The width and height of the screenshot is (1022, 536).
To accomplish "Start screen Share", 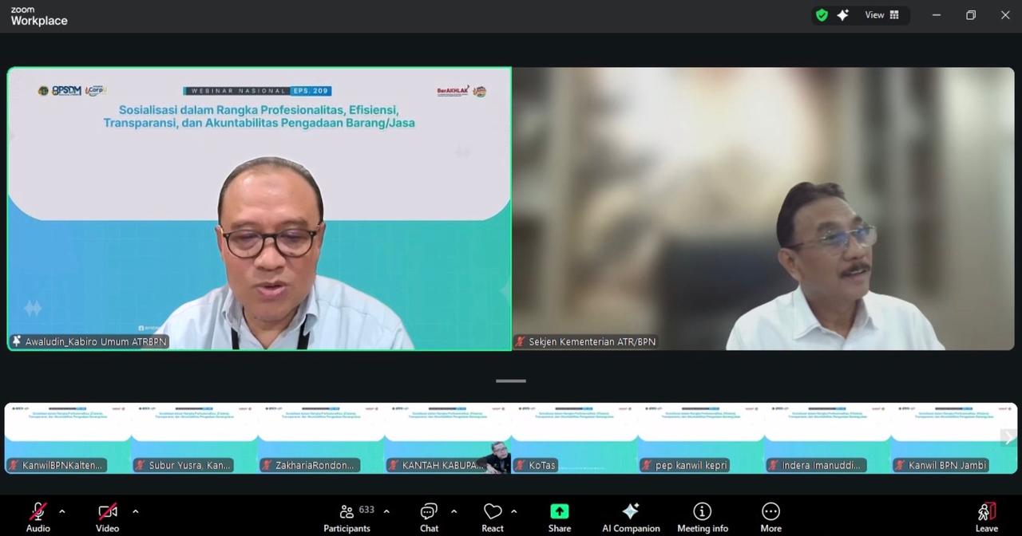I will (x=560, y=517).
